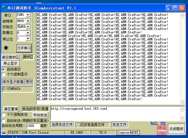Click the 清空接收区 clear receive button

coord(10,57)
